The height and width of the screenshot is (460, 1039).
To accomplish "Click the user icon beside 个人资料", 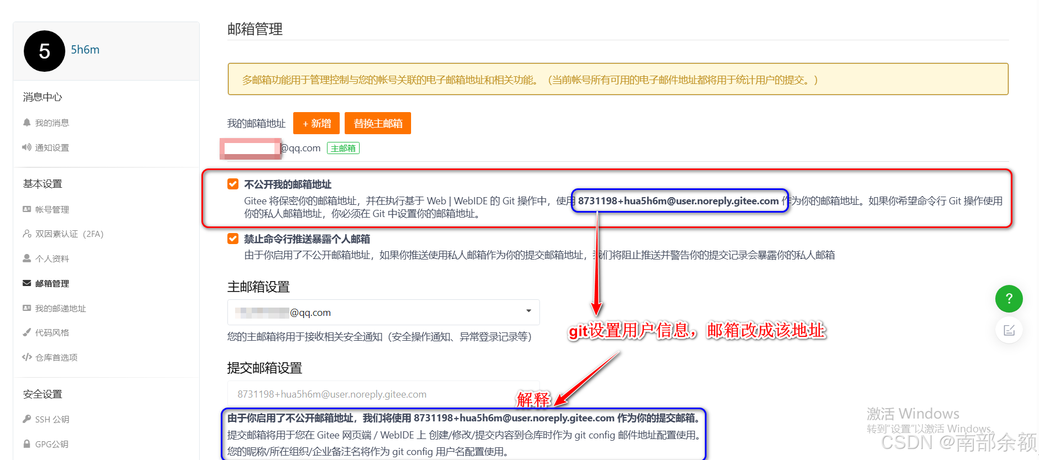I will click(x=27, y=258).
